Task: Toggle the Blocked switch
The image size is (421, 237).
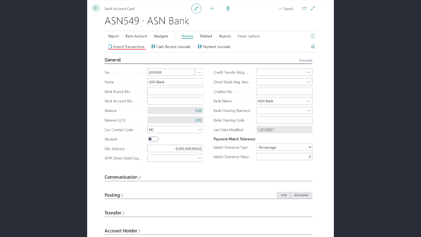Action: (153, 139)
